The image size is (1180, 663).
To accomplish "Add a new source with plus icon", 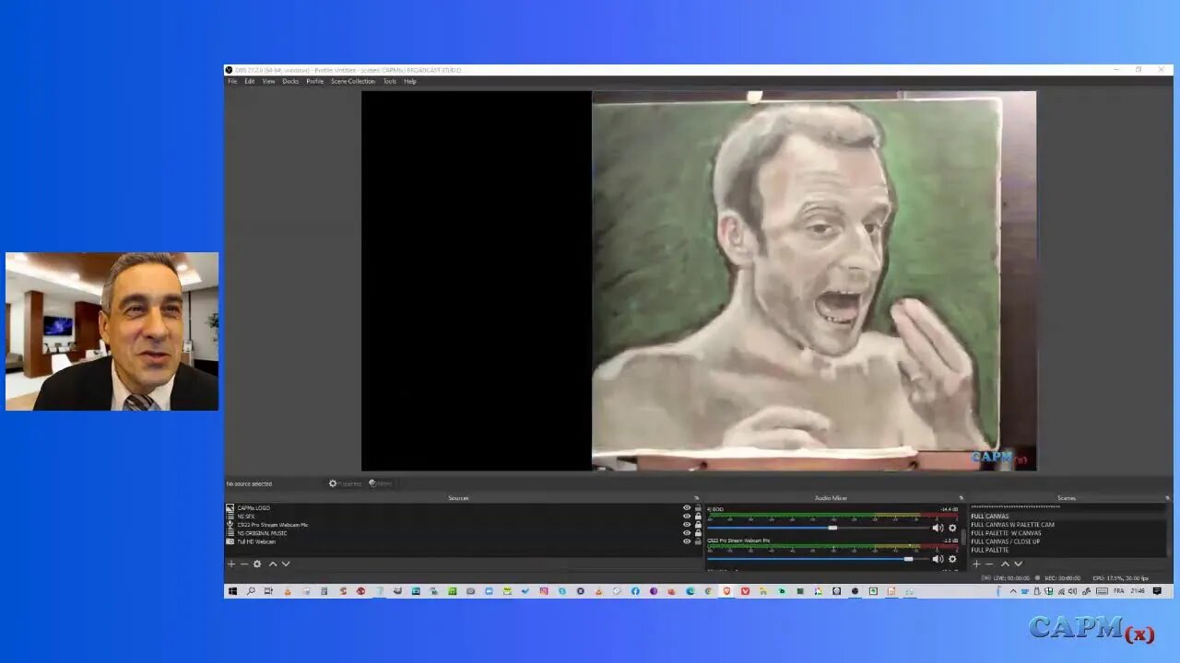I will tap(231, 564).
